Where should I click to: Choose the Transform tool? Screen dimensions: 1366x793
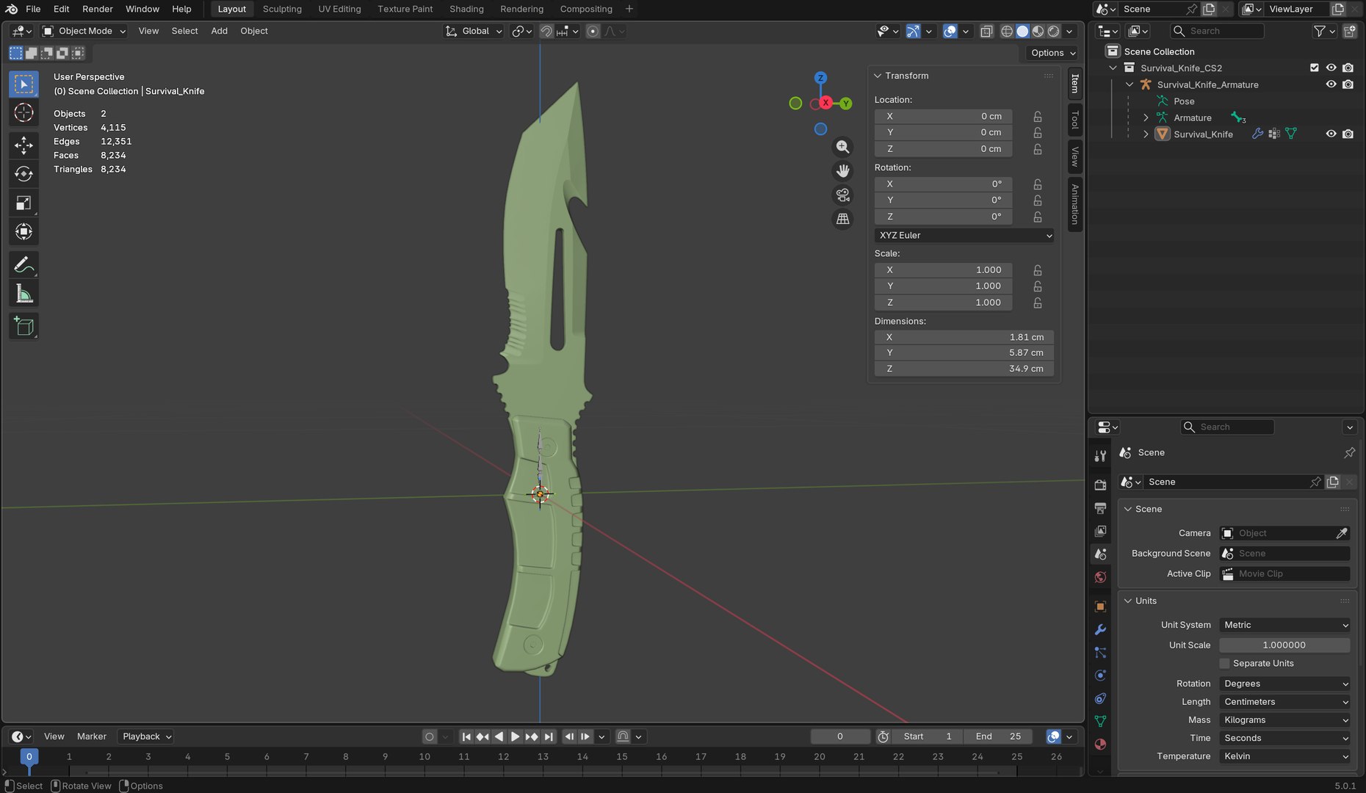[x=24, y=232]
